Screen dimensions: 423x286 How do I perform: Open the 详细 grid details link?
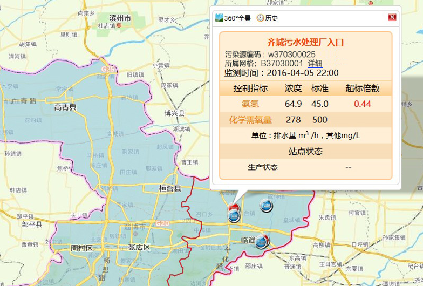pyautogui.click(x=315, y=64)
